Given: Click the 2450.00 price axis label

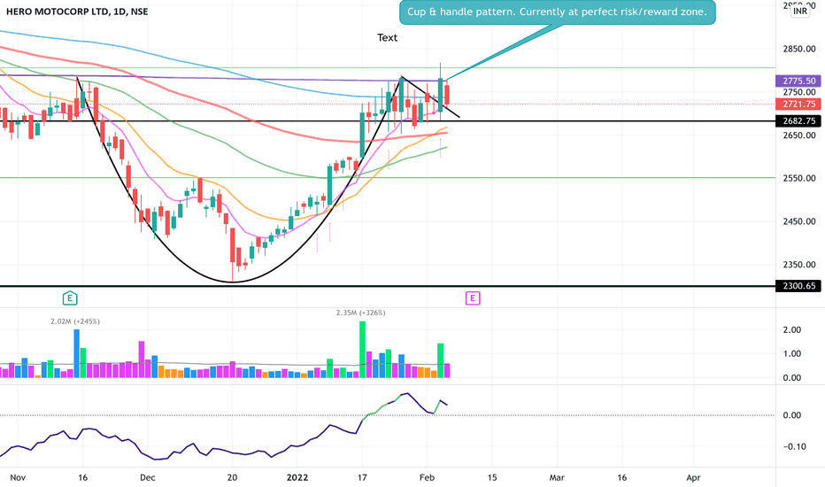Looking at the screenshot, I should click(x=799, y=221).
